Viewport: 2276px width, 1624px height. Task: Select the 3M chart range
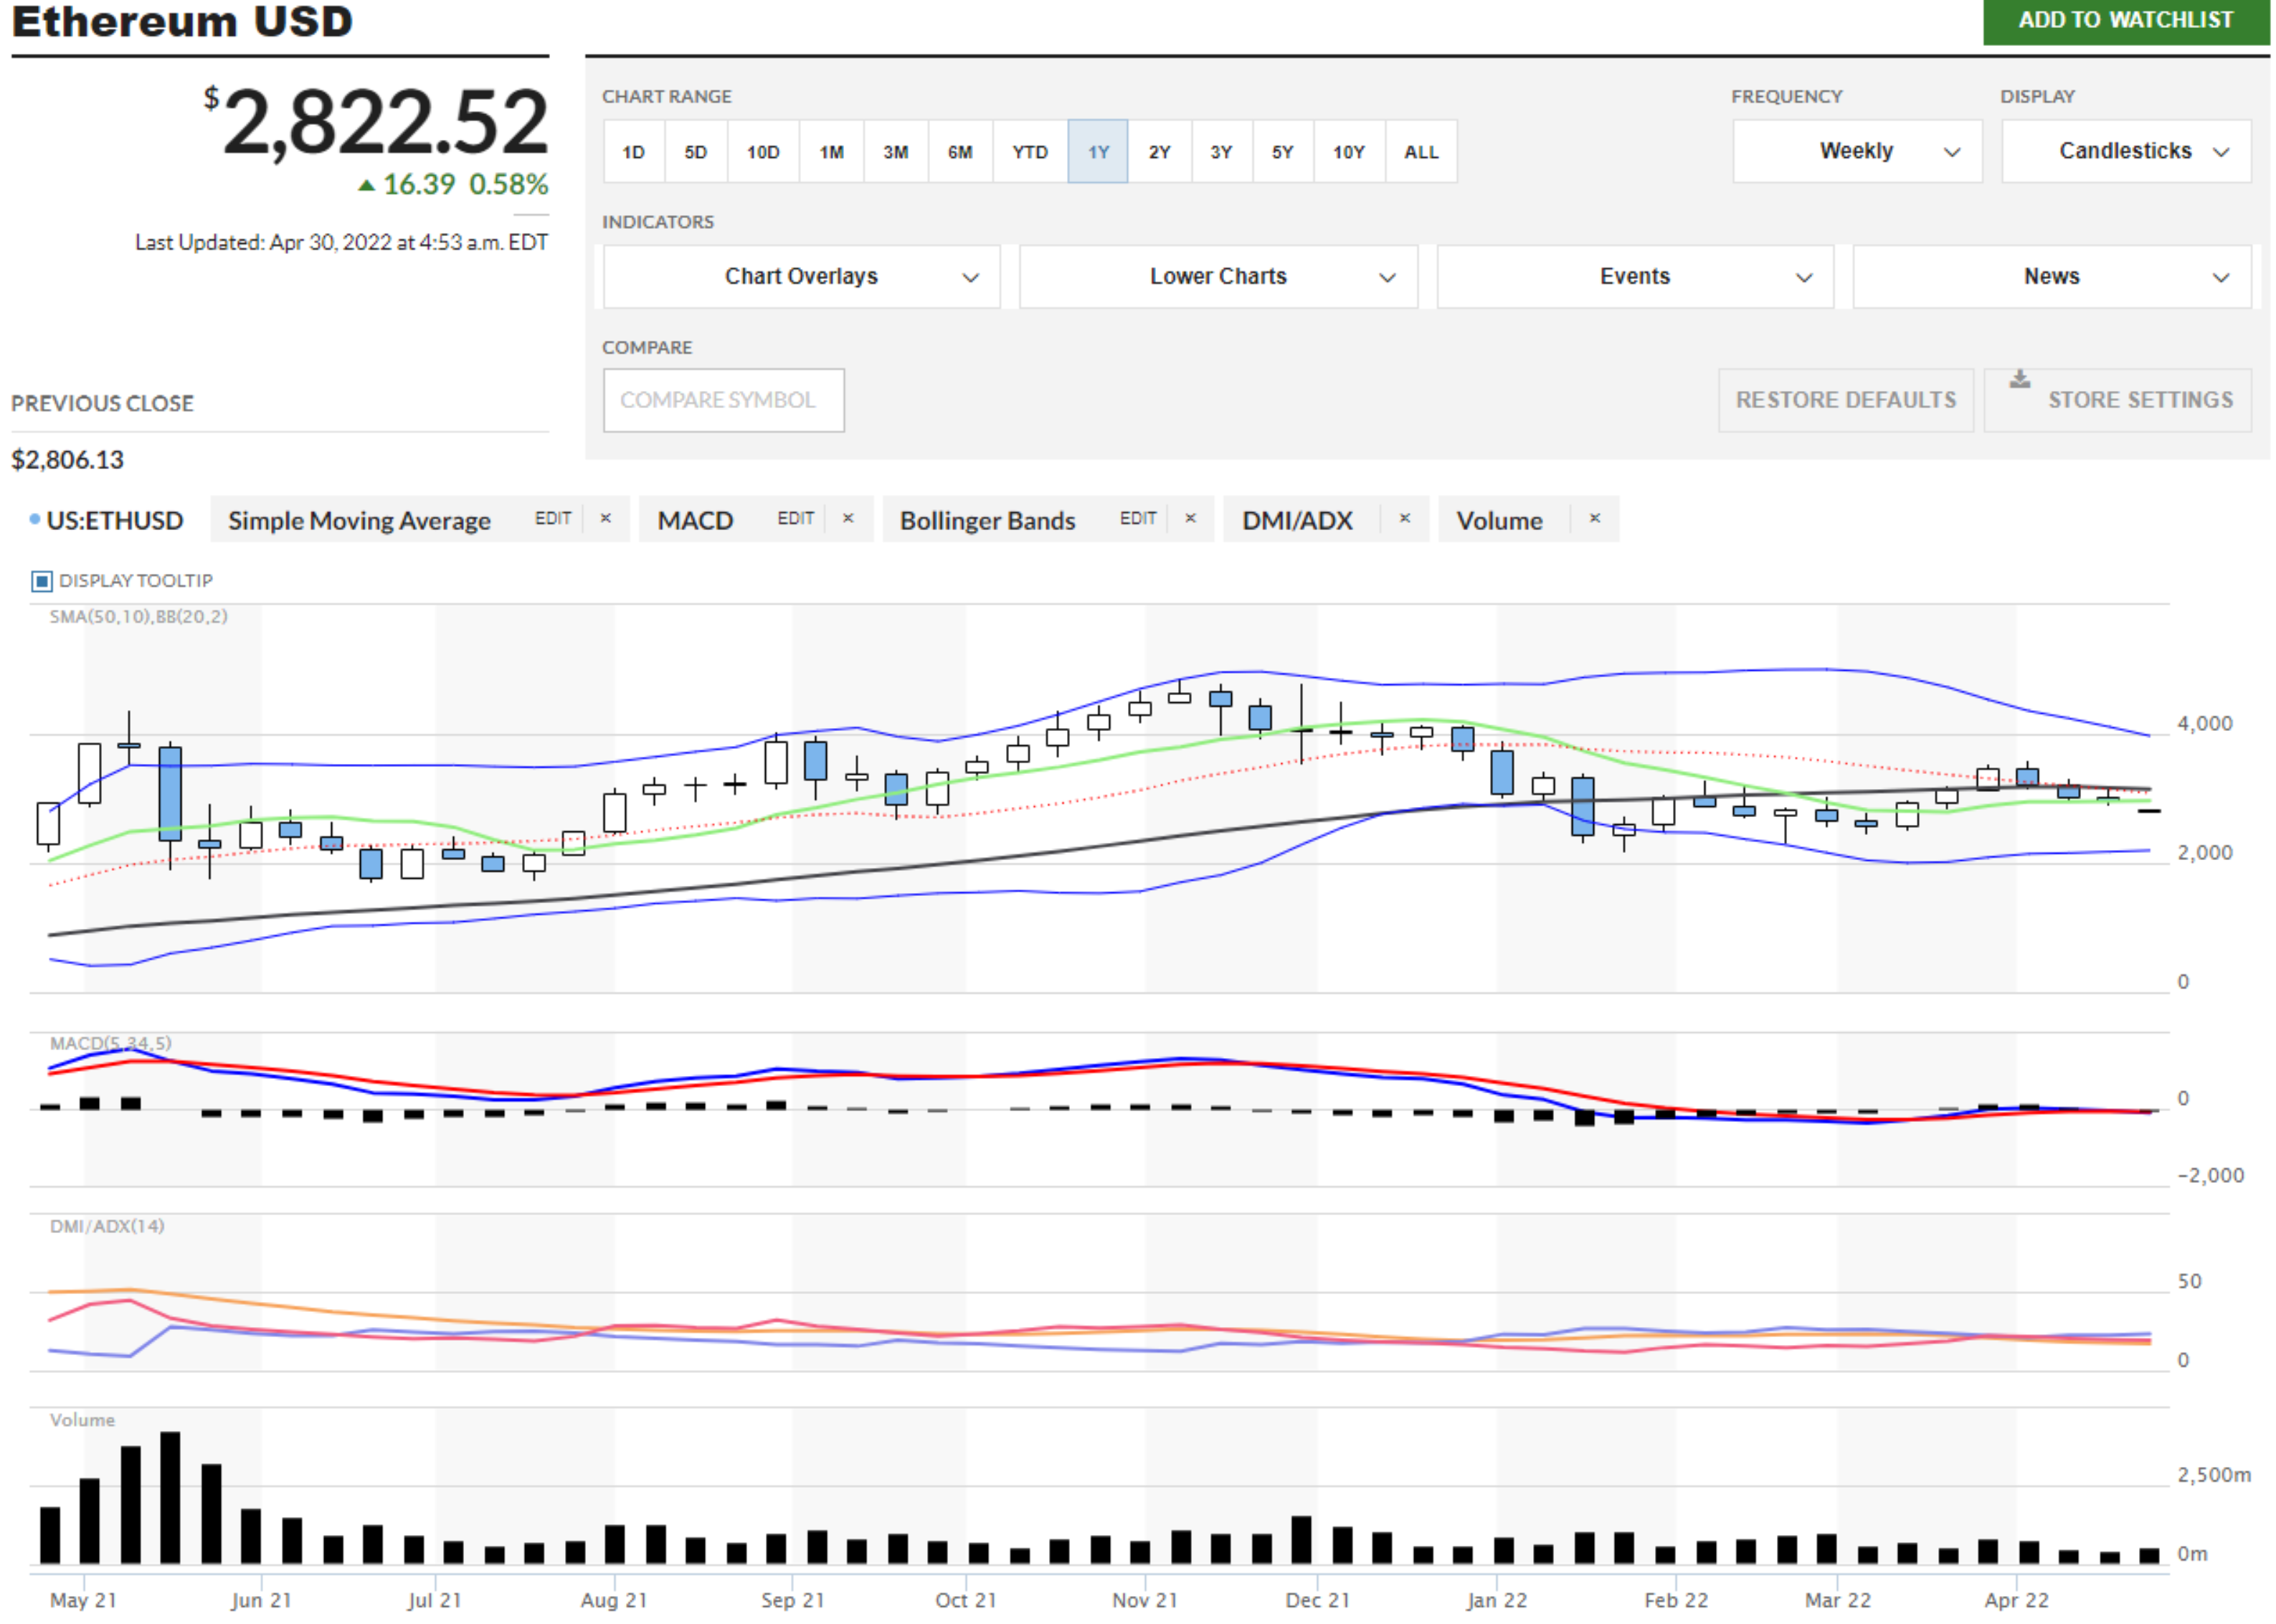pyautogui.click(x=896, y=152)
